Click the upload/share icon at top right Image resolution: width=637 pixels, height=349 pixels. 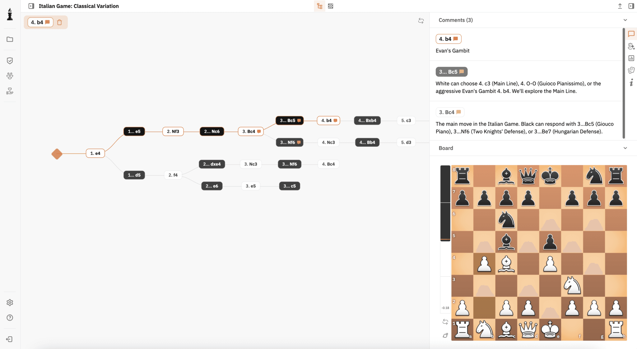620,6
